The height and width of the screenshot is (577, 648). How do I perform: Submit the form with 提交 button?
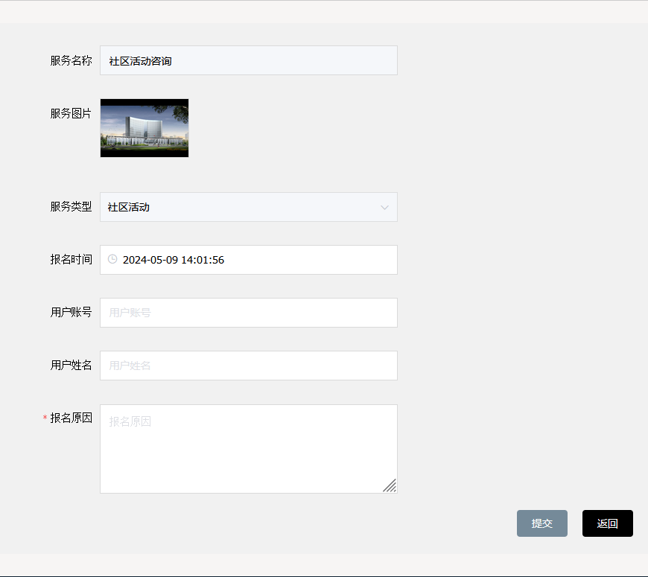541,523
